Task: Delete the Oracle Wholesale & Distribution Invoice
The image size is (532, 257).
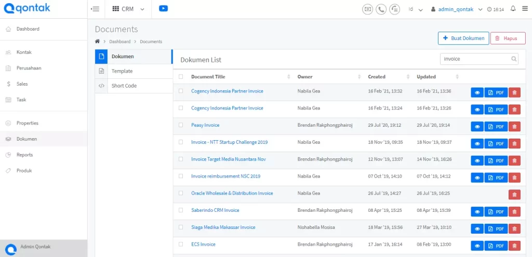Action: click(x=514, y=195)
